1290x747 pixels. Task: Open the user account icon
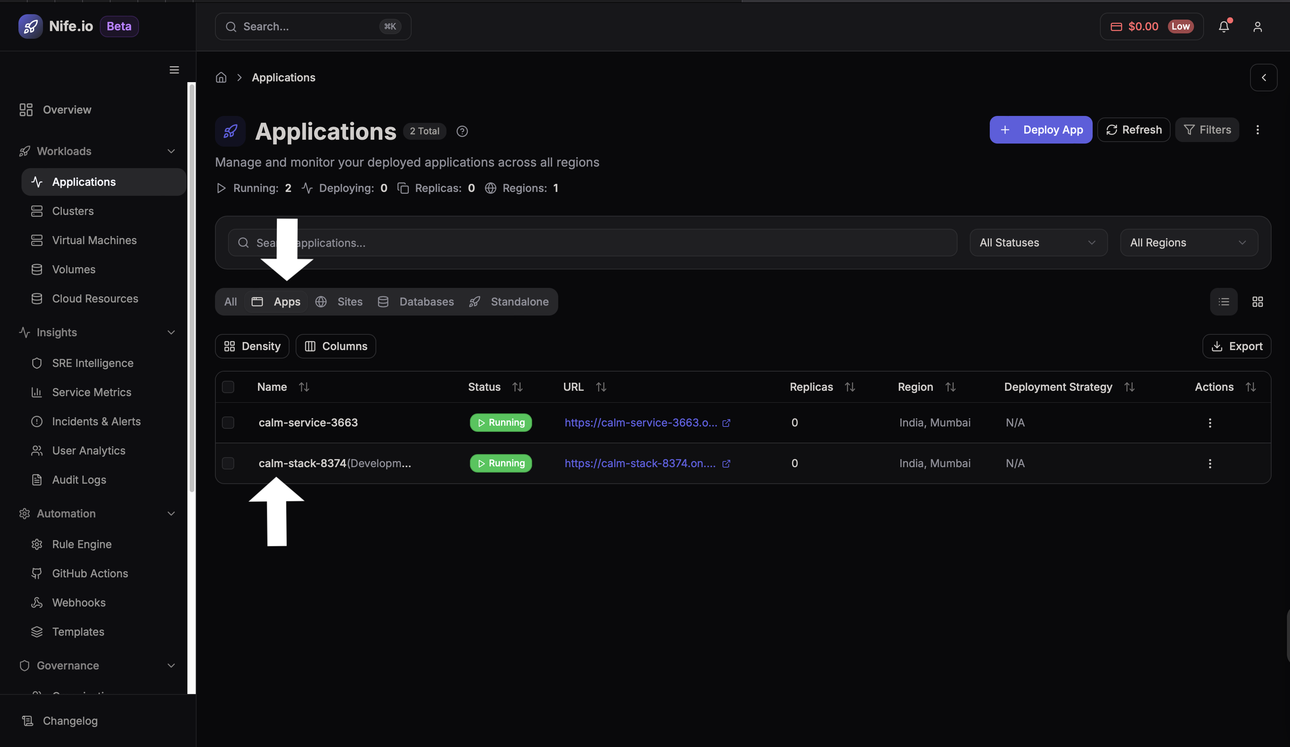1258,26
